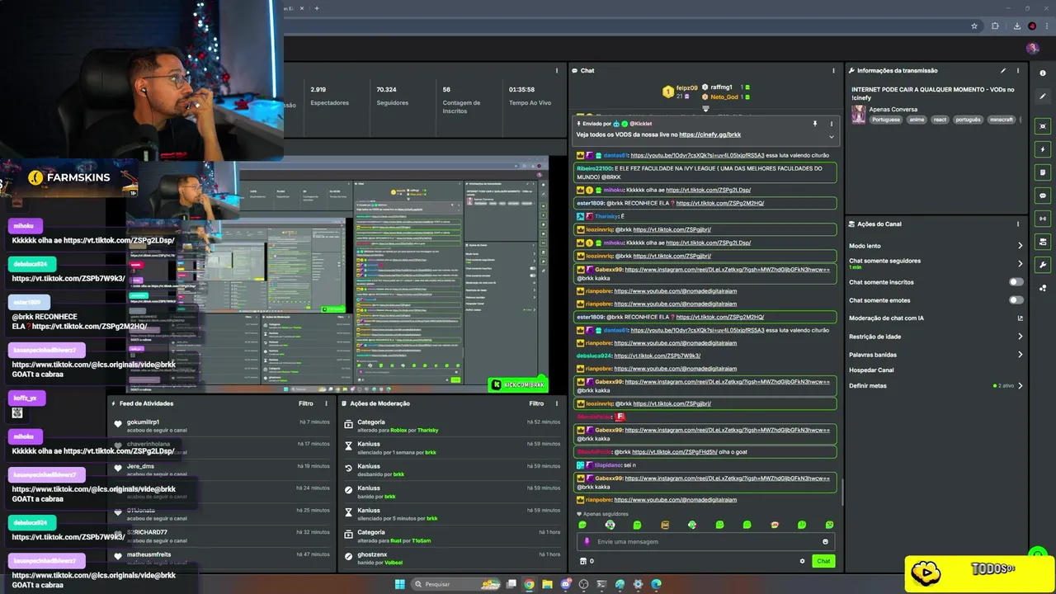Select gokumillrp1 follow activity entry
Viewport: 1056px width, 594px height.
tap(222, 426)
